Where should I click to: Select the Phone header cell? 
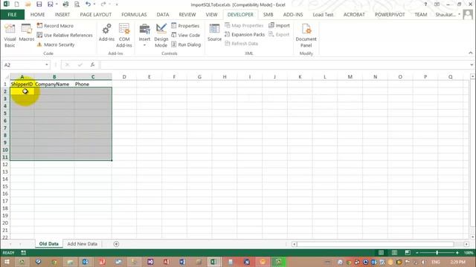[x=93, y=84]
